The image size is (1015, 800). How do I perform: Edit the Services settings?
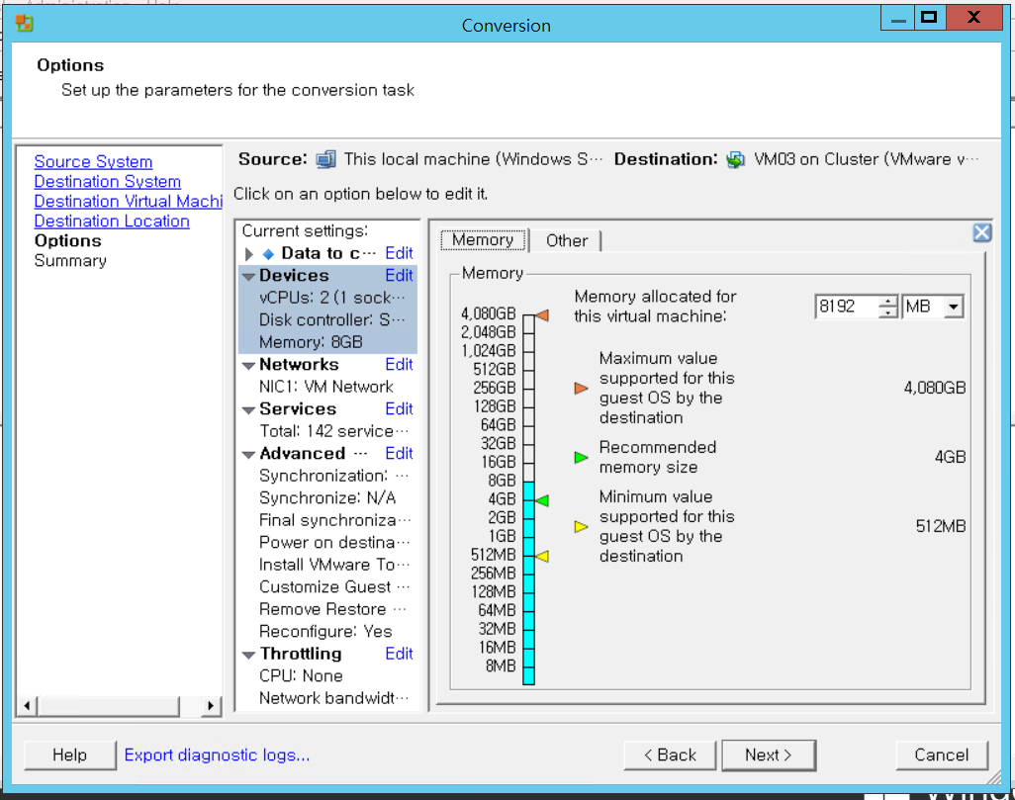[x=399, y=409]
